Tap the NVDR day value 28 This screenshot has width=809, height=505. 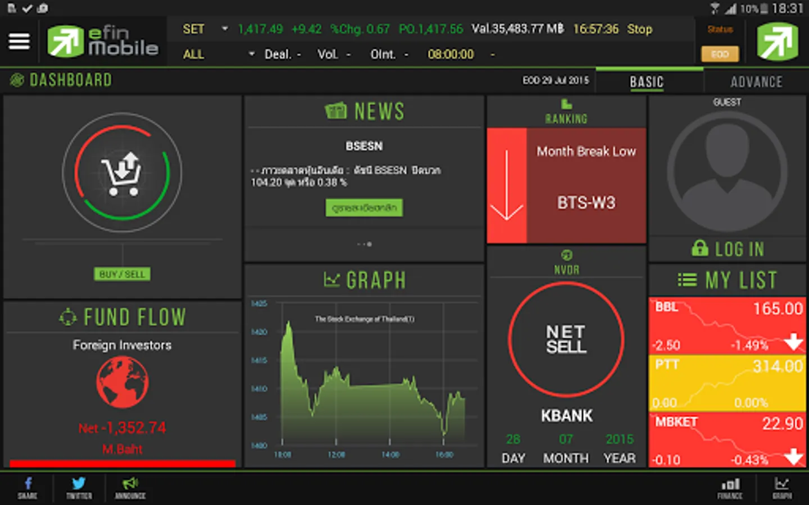513,439
